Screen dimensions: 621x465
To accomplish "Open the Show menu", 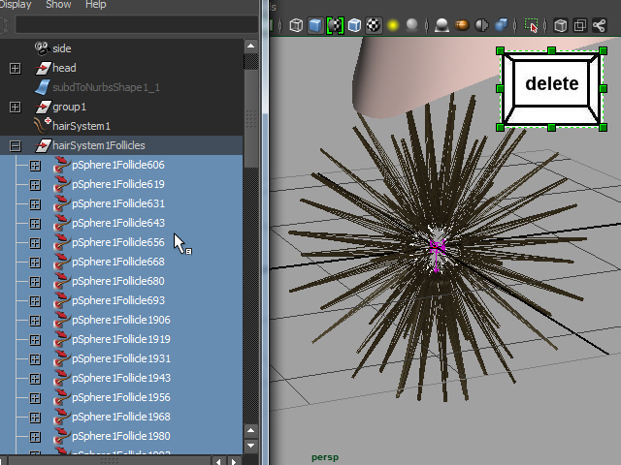I will 58,5.
